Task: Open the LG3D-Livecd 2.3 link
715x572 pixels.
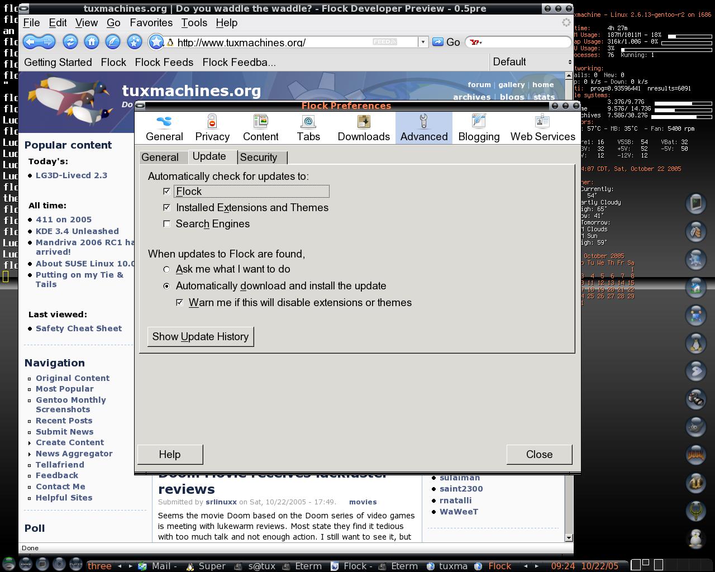Action: click(71, 175)
